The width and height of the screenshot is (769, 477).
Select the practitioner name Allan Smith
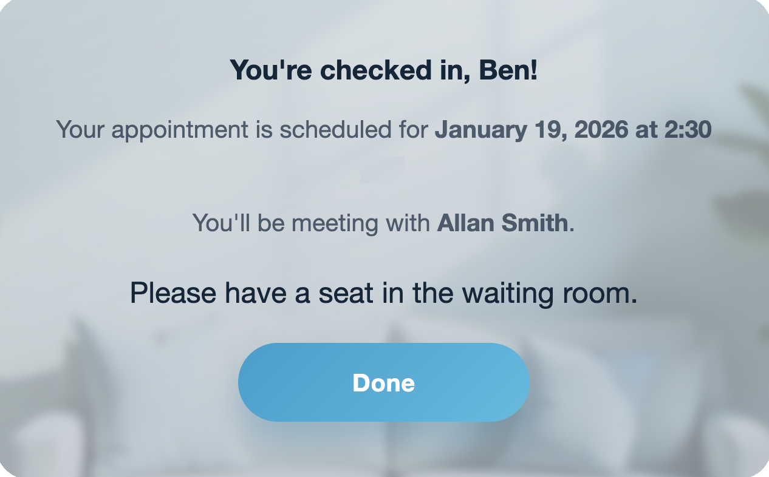click(504, 223)
